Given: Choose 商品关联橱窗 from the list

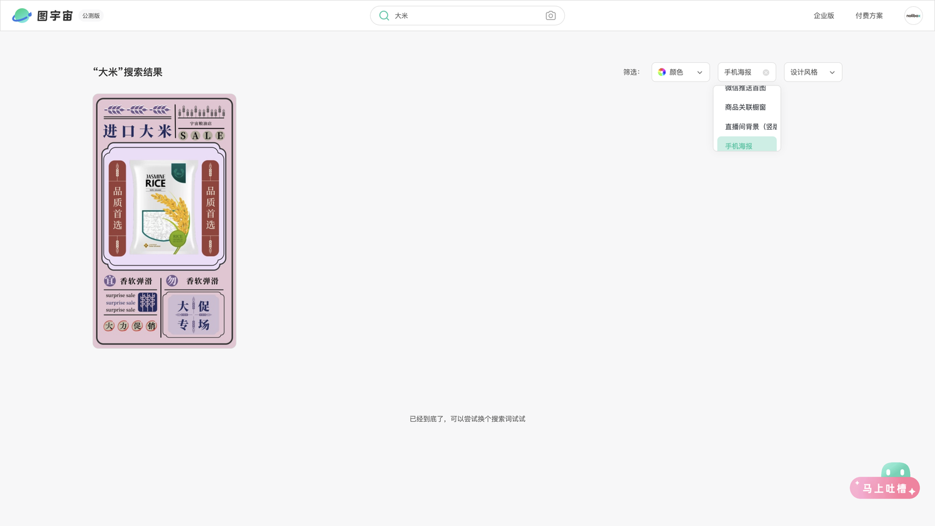Looking at the screenshot, I should pyautogui.click(x=747, y=107).
